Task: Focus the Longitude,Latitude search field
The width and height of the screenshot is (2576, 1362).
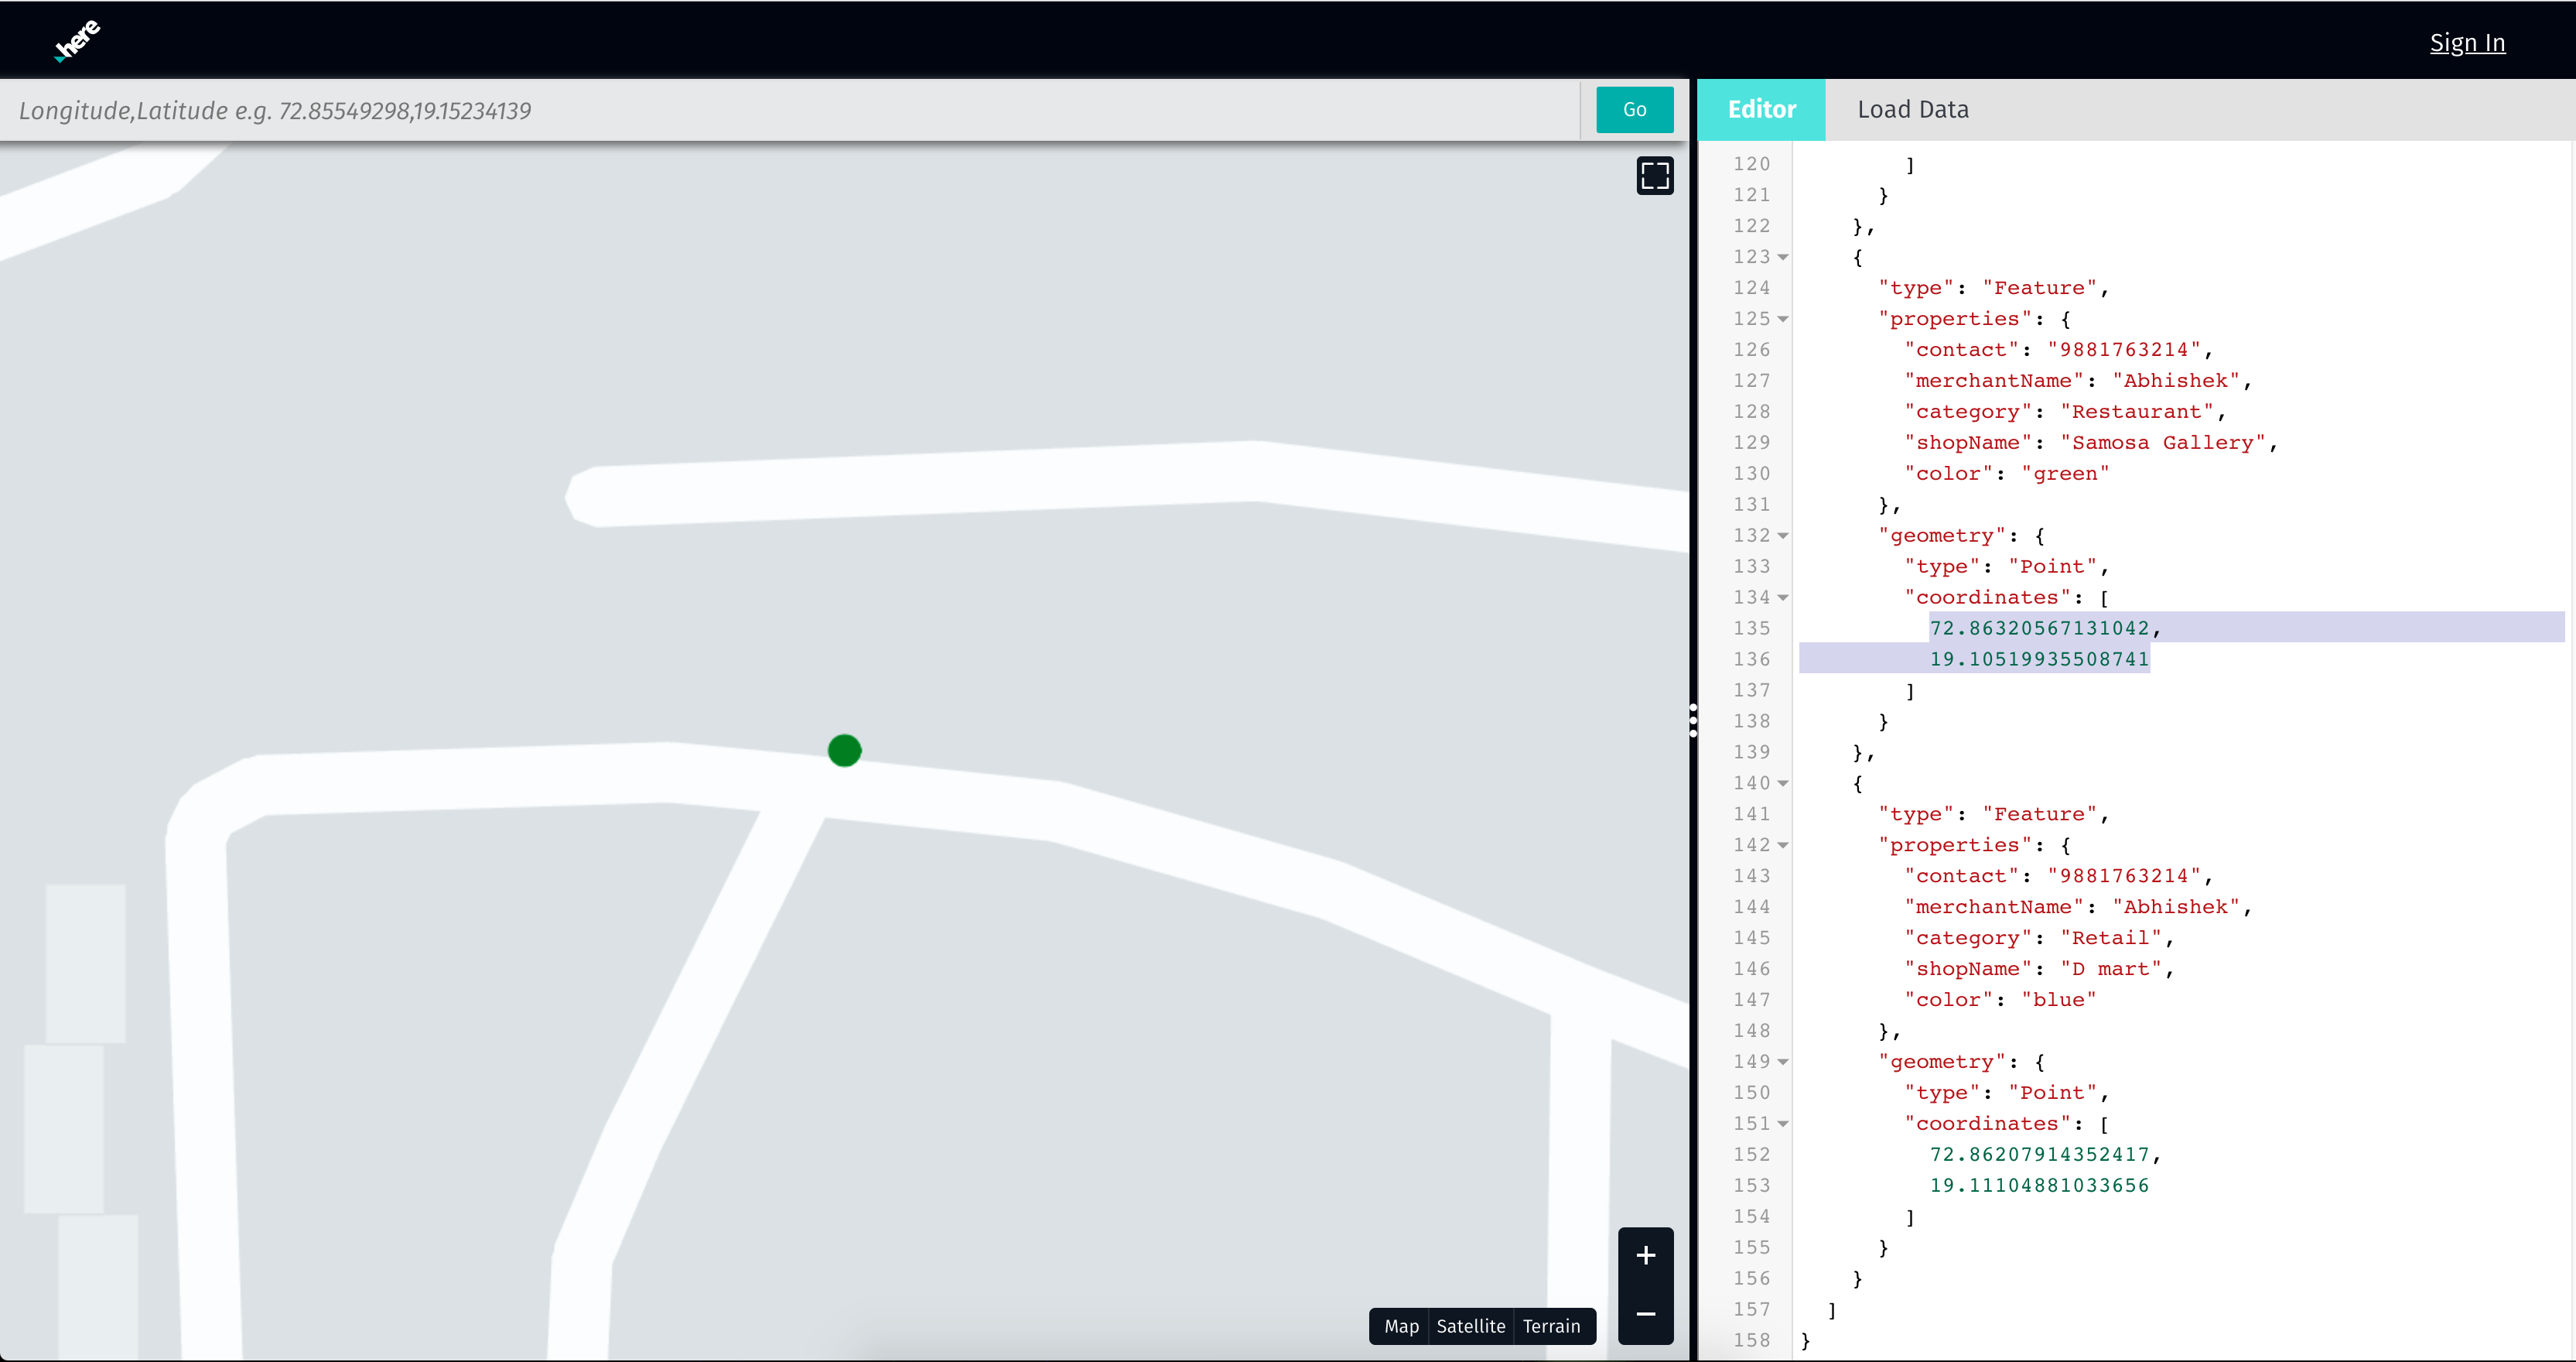Action: tap(790, 110)
